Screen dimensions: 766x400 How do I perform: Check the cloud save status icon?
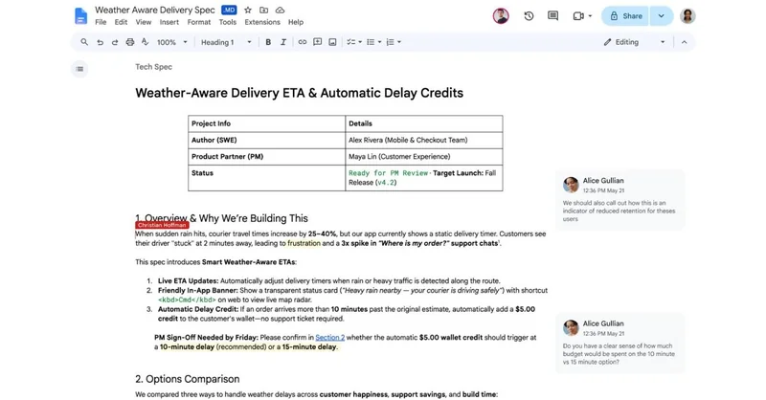tap(280, 10)
